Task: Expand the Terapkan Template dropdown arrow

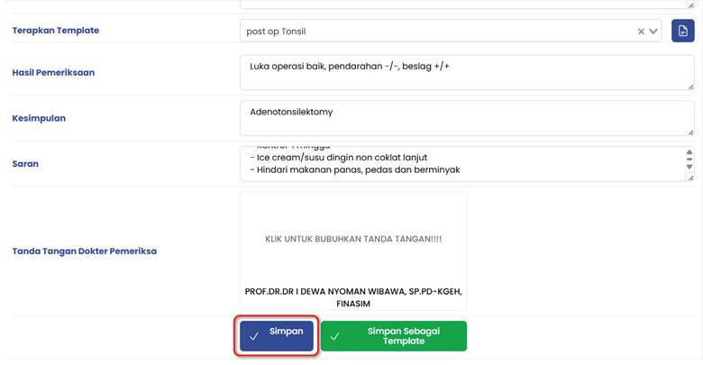Action: coord(654,32)
